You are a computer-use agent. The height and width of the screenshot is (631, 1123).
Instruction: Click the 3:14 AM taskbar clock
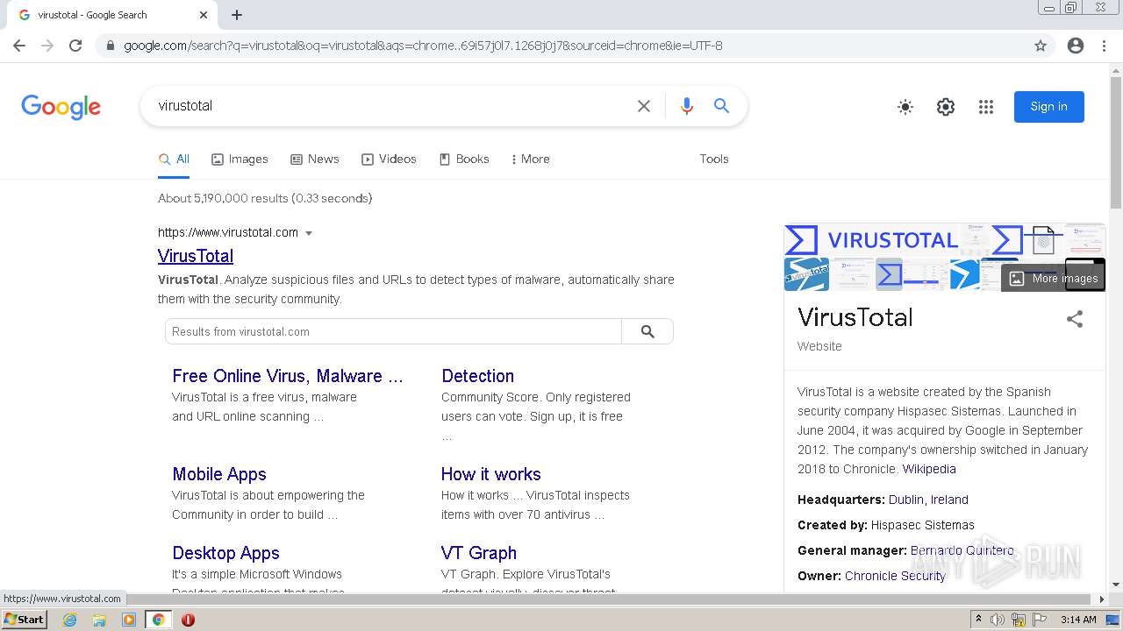(x=1078, y=620)
